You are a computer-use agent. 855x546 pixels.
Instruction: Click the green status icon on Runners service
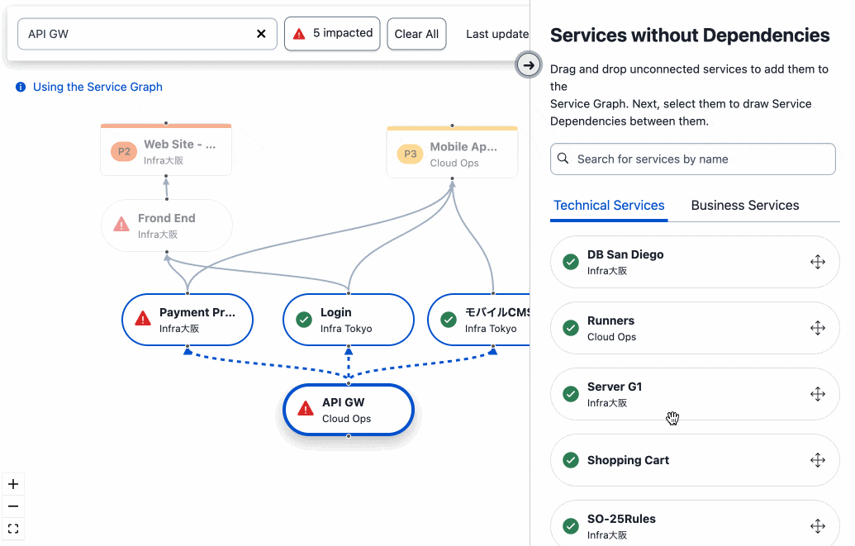click(570, 327)
